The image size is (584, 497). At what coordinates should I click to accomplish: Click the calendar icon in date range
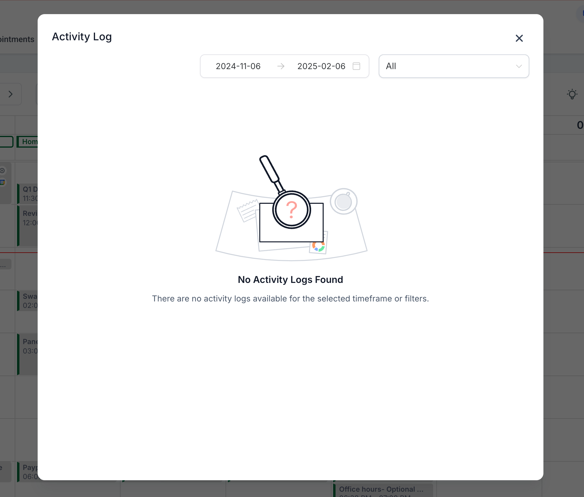356,66
